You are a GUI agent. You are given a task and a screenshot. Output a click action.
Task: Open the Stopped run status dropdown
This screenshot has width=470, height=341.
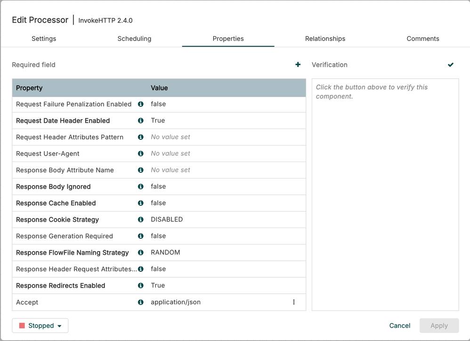(x=41, y=325)
